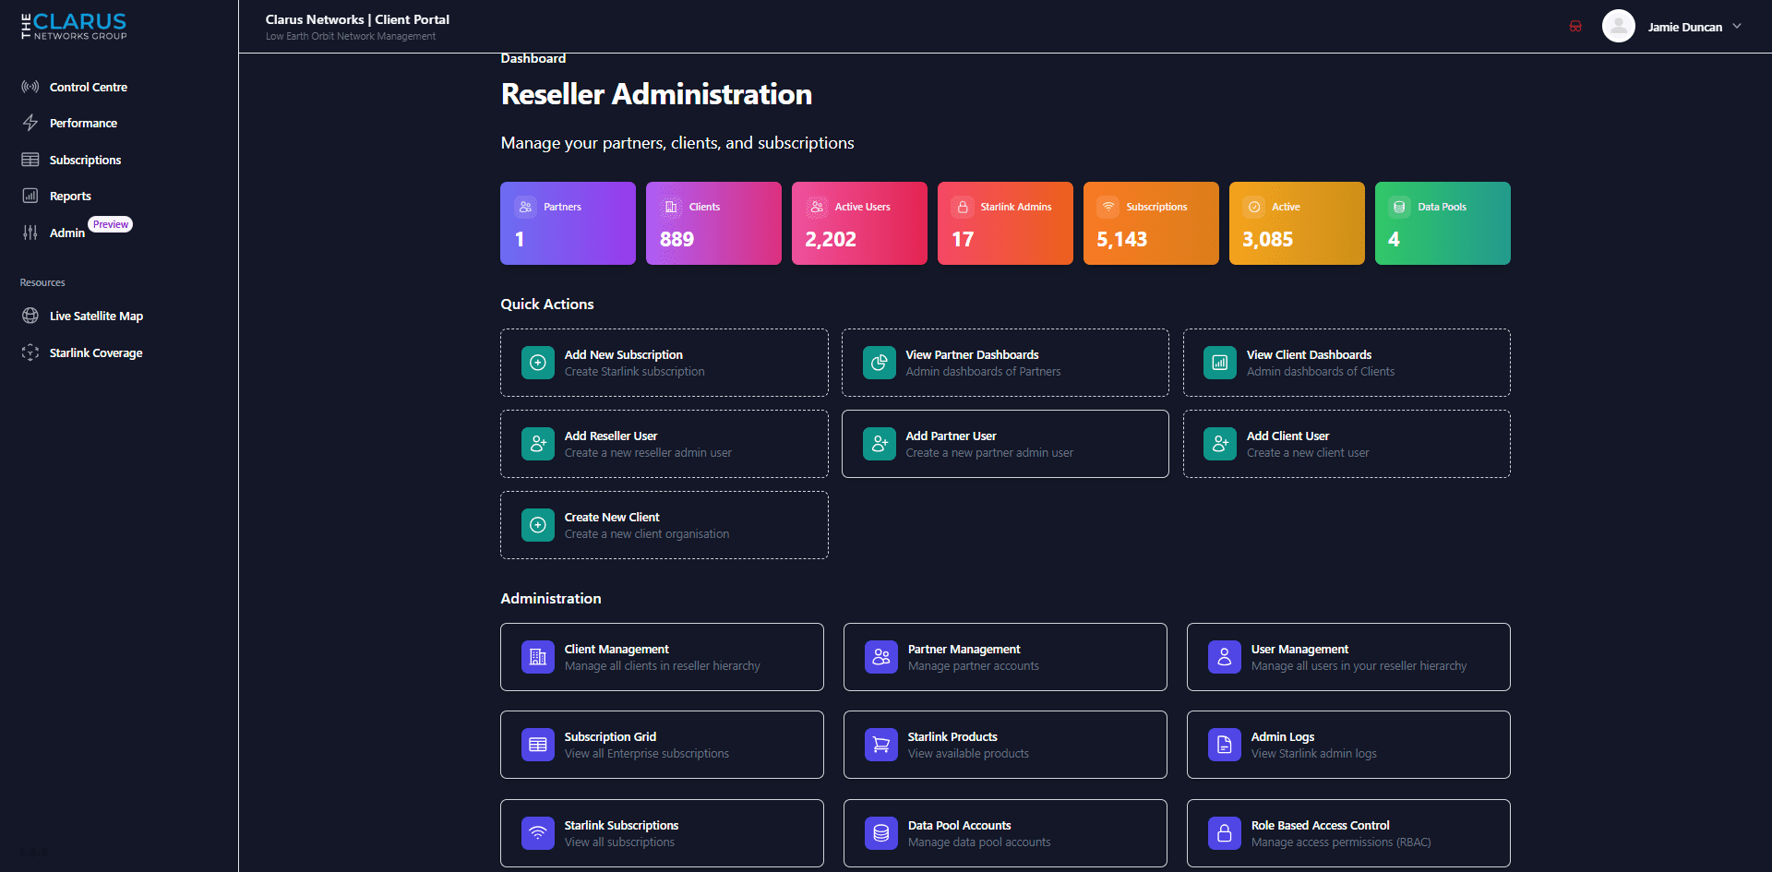
Task: Open the Data Pools stat card
Action: tap(1443, 223)
